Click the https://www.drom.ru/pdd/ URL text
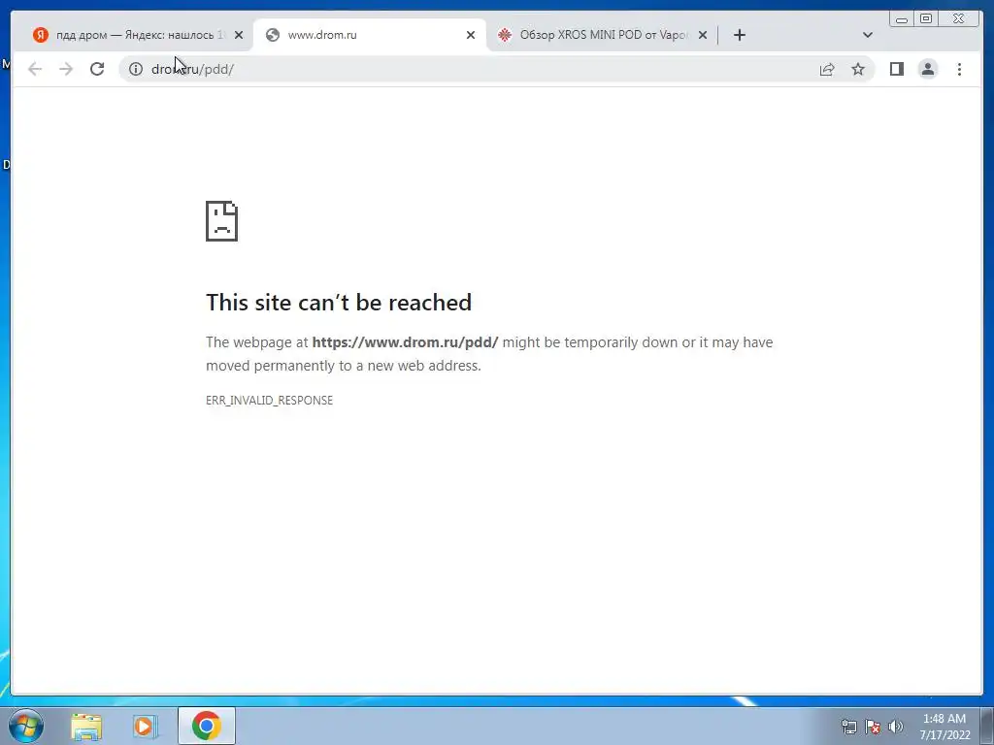Viewport: 994px width, 745px height. point(405,342)
